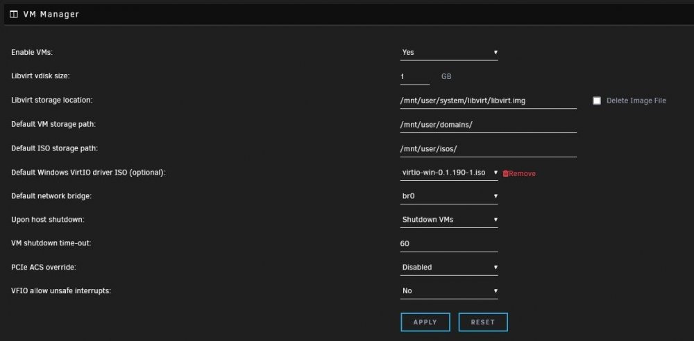Click the red Remove link
Screen dimensions: 694x341
pos(523,174)
